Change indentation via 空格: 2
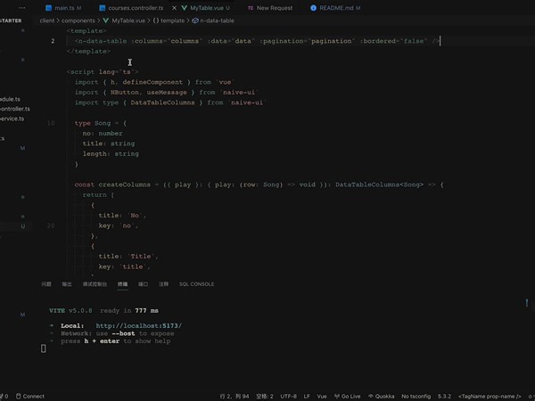This screenshot has width=535, height=401. (x=265, y=397)
